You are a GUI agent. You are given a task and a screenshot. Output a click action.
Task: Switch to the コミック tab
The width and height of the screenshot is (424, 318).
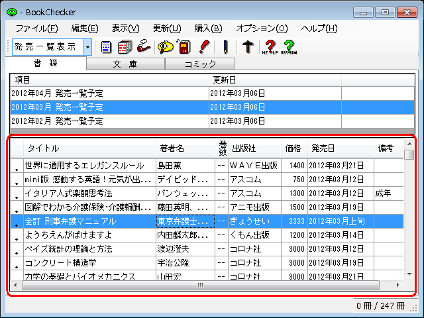pos(200,64)
